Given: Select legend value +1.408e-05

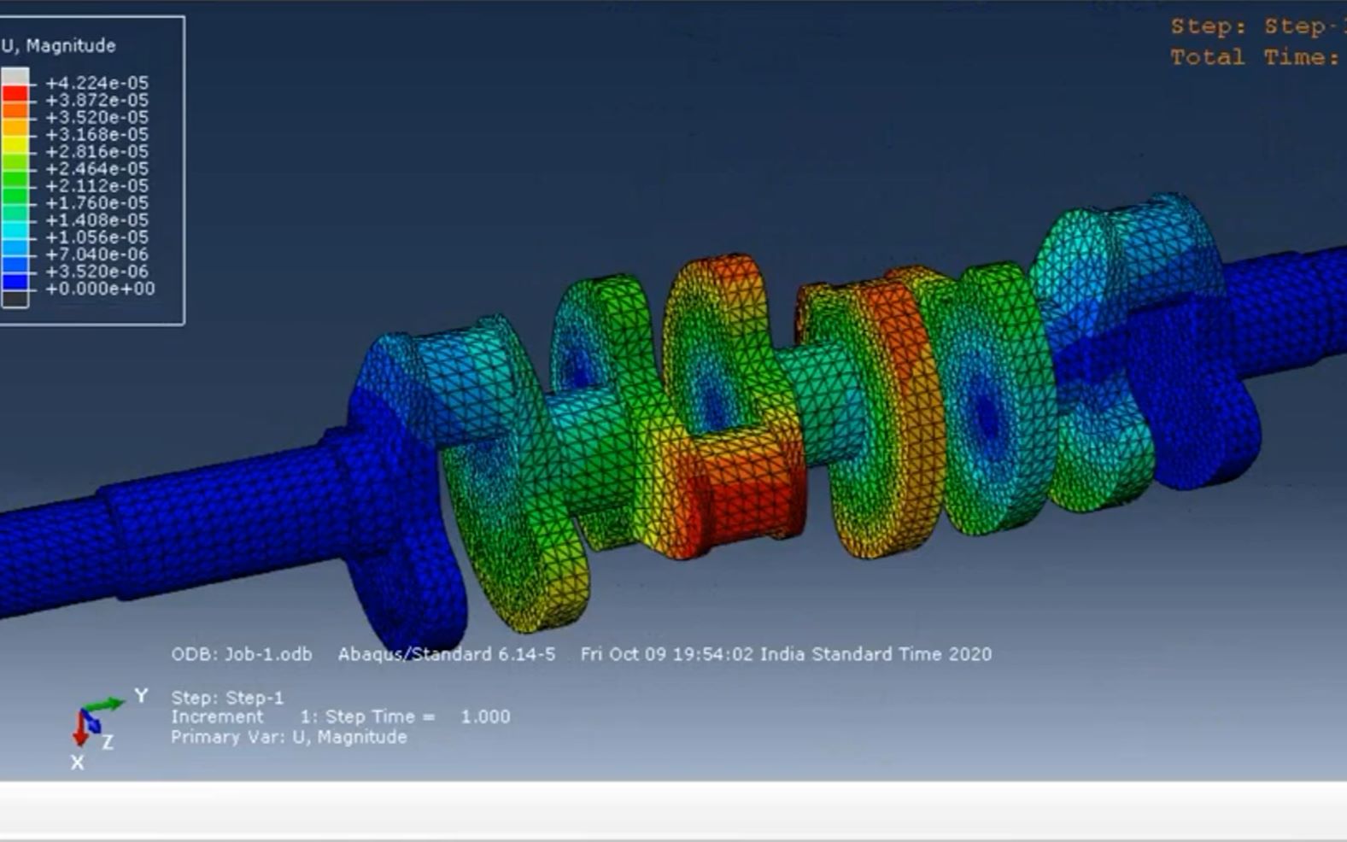Looking at the screenshot, I should coord(97,219).
